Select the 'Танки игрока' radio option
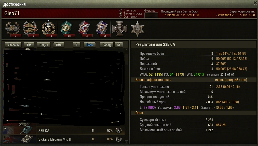This screenshot has height=146, width=258. (x=121, y=14)
